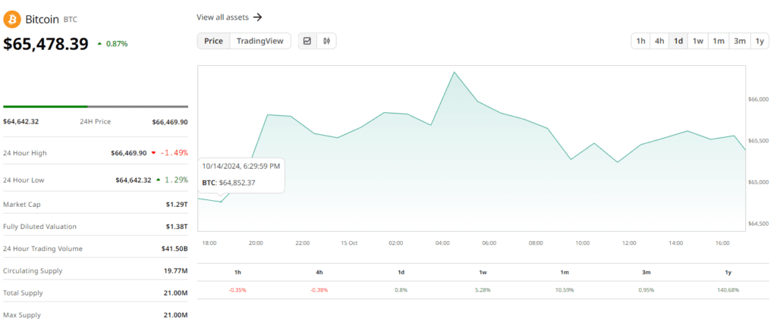Set chart range to 1d

coord(678,41)
